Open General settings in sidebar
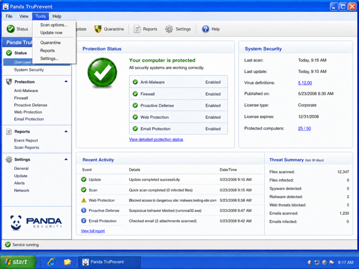359x269 pixels. click(x=21, y=169)
